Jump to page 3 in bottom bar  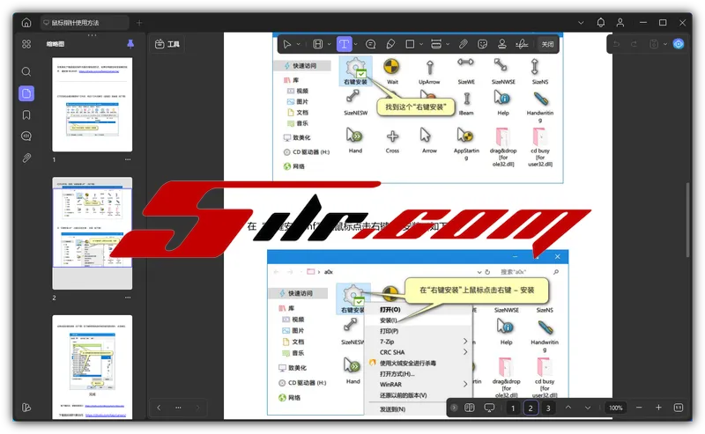548,408
